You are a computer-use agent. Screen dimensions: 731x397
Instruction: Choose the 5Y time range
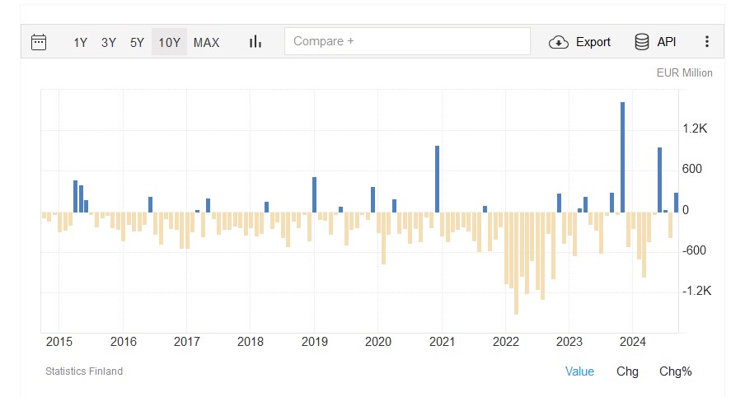[x=137, y=42]
